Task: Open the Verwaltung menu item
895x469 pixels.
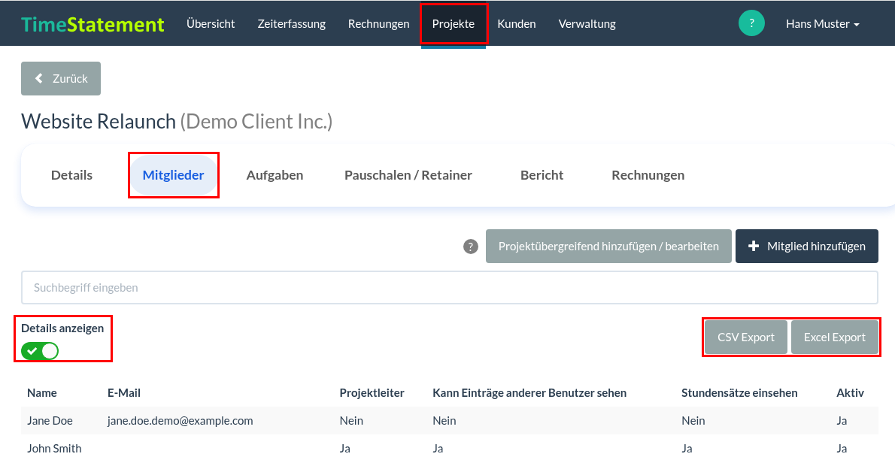Action: click(587, 24)
